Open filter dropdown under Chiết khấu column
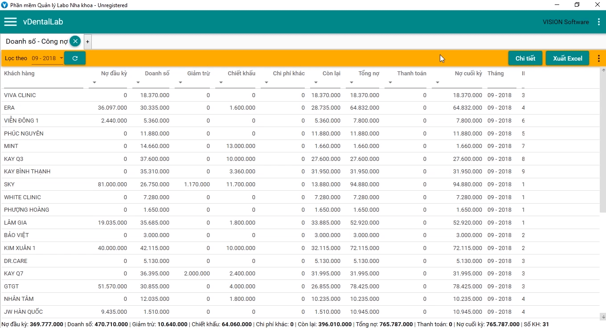 click(221, 82)
